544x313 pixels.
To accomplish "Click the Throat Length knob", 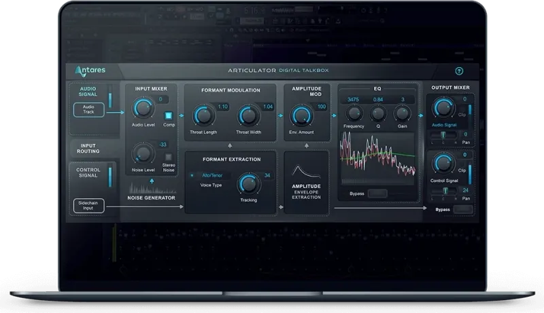I will (201, 115).
